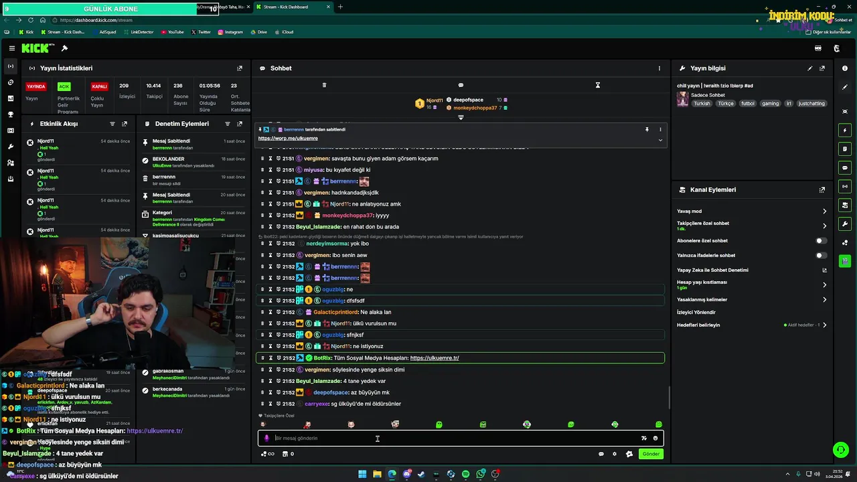The height and width of the screenshot is (482, 857).
Task: Edit Yayın bilgisi with pencil icon
Action: 810,68
